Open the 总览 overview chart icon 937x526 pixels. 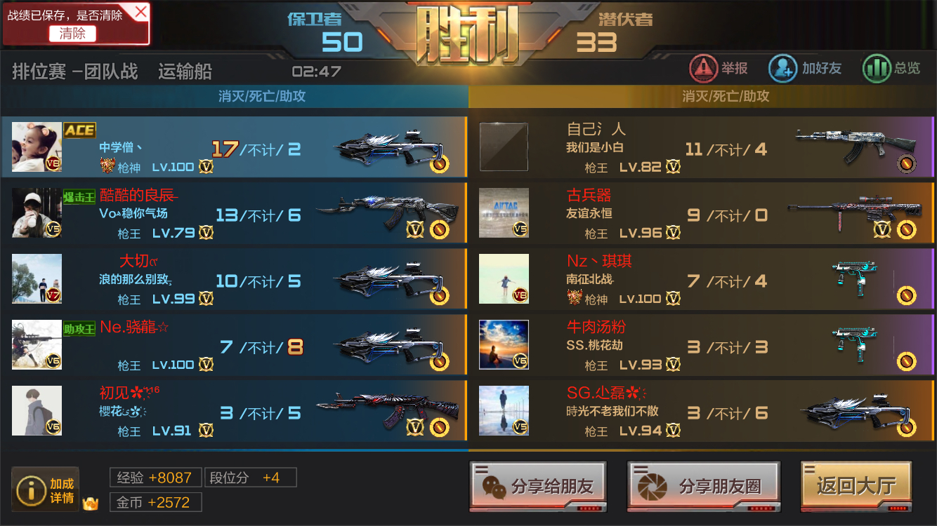click(x=876, y=68)
